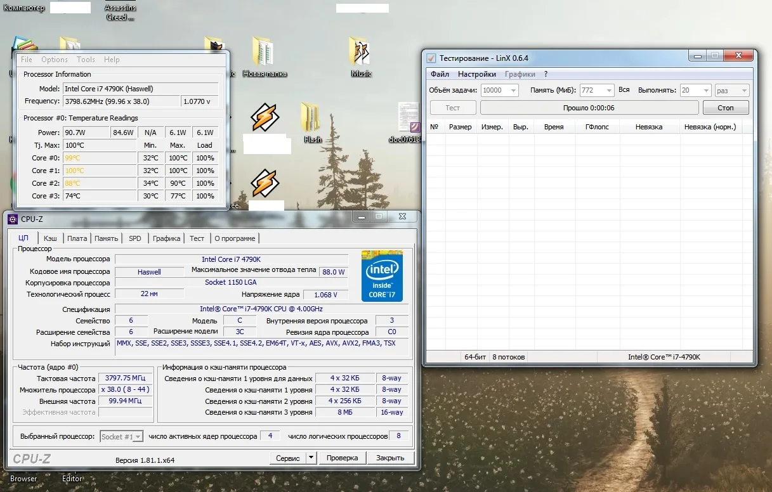
Task: Click the ГФлопс column header
Action: tap(597, 127)
